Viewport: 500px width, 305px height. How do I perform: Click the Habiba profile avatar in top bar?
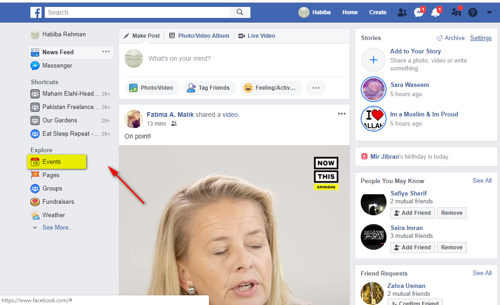coord(304,12)
